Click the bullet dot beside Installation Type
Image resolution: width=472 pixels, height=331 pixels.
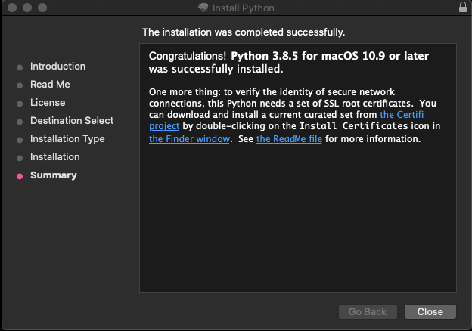[x=20, y=140]
